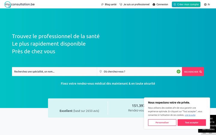Open the Lire la suite link
Viewport: 216px width, 135px height.
click(190, 115)
